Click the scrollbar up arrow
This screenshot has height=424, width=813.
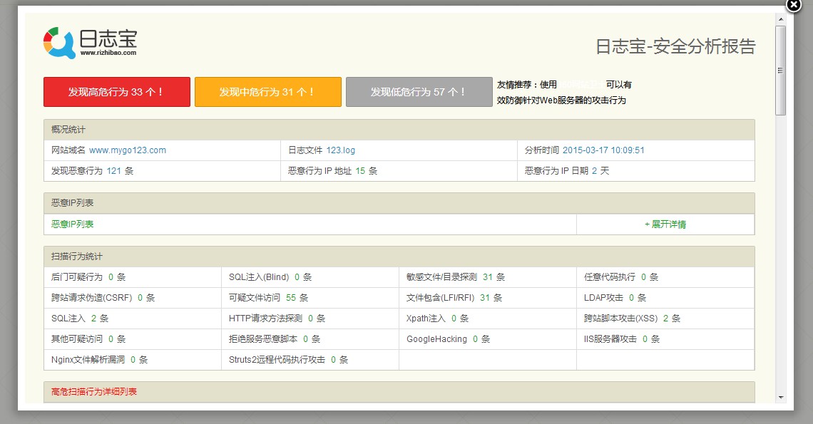coord(781,20)
